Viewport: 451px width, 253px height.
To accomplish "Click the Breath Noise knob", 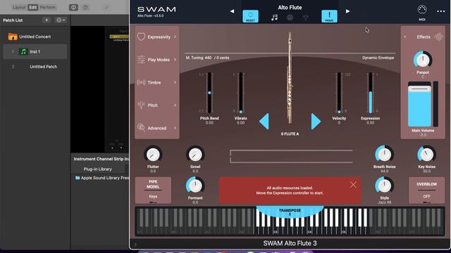I will pyautogui.click(x=384, y=155).
